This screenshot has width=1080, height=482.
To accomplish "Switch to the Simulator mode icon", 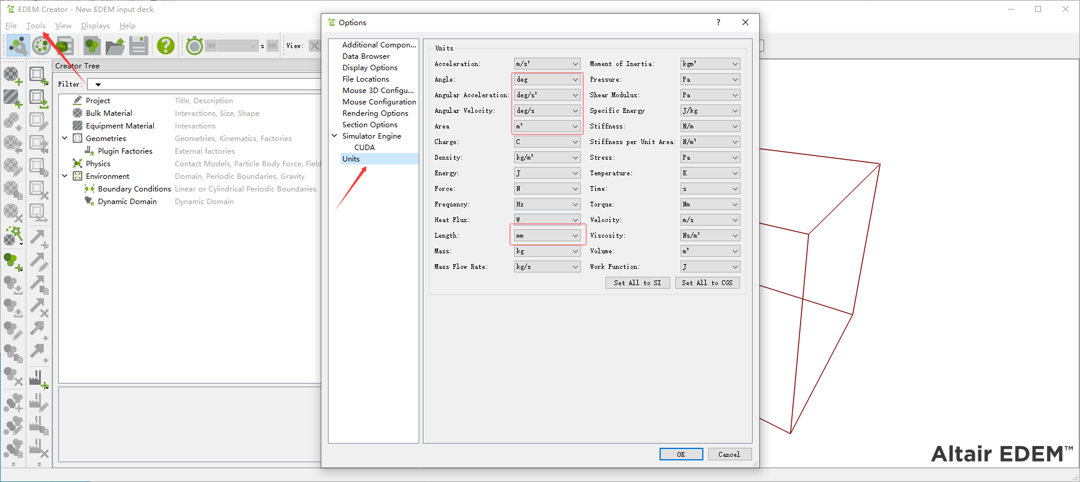I will coord(41,46).
